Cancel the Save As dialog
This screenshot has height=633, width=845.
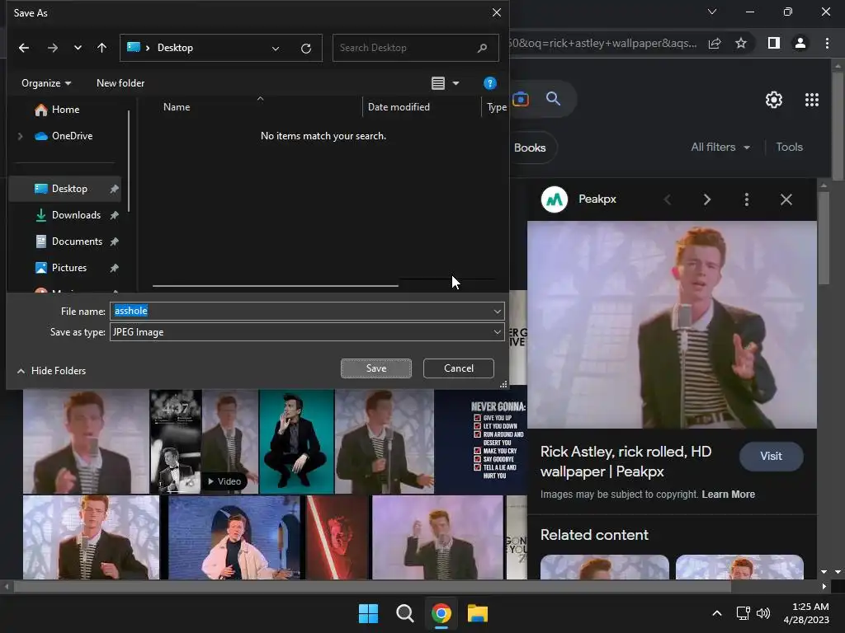459,368
